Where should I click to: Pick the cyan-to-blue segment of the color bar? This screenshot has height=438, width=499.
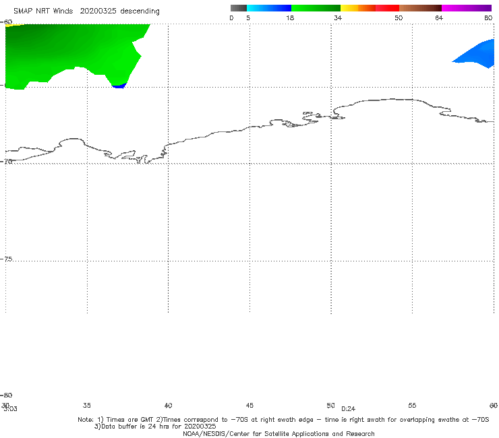pyautogui.click(x=269, y=8)
